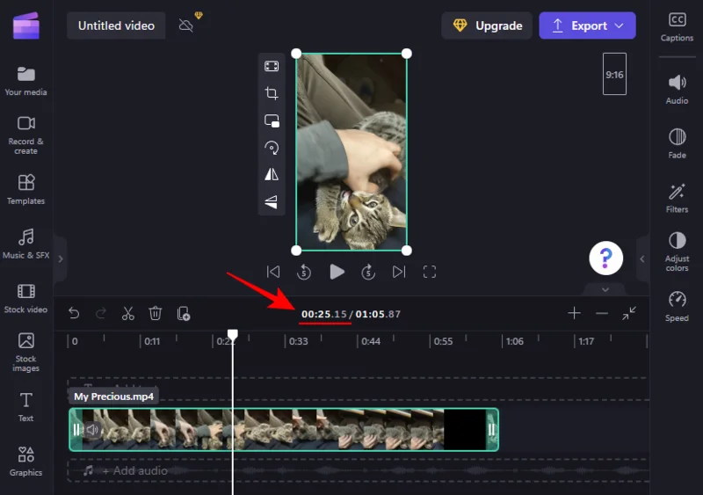Viewport: 703px width, 495px height.
Task: Play the video preview
Action: click(x=337, y=272)
